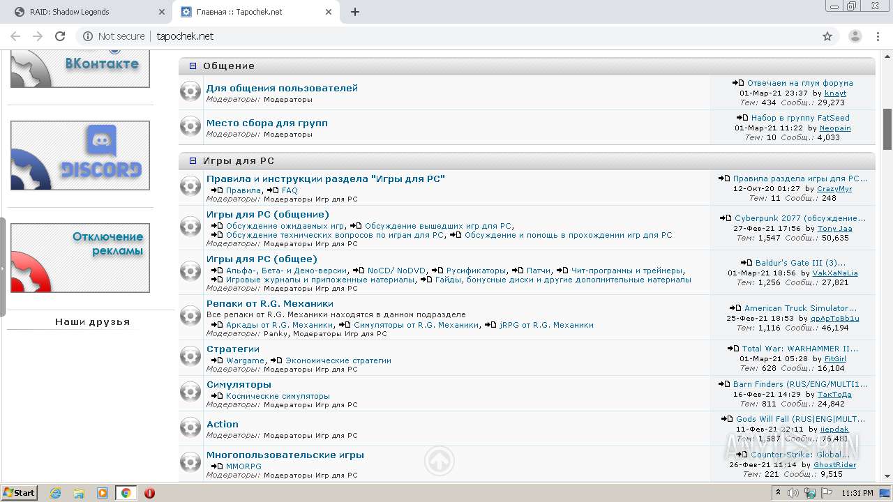The width and height of the screenshot is (893, 502).
Task: Open last post Cyberpunk 2077 topic
Action: tap(800, 218)
